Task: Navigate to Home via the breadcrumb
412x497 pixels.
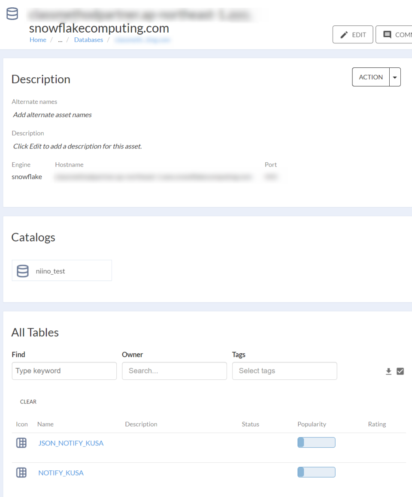Action: point(38,39)
